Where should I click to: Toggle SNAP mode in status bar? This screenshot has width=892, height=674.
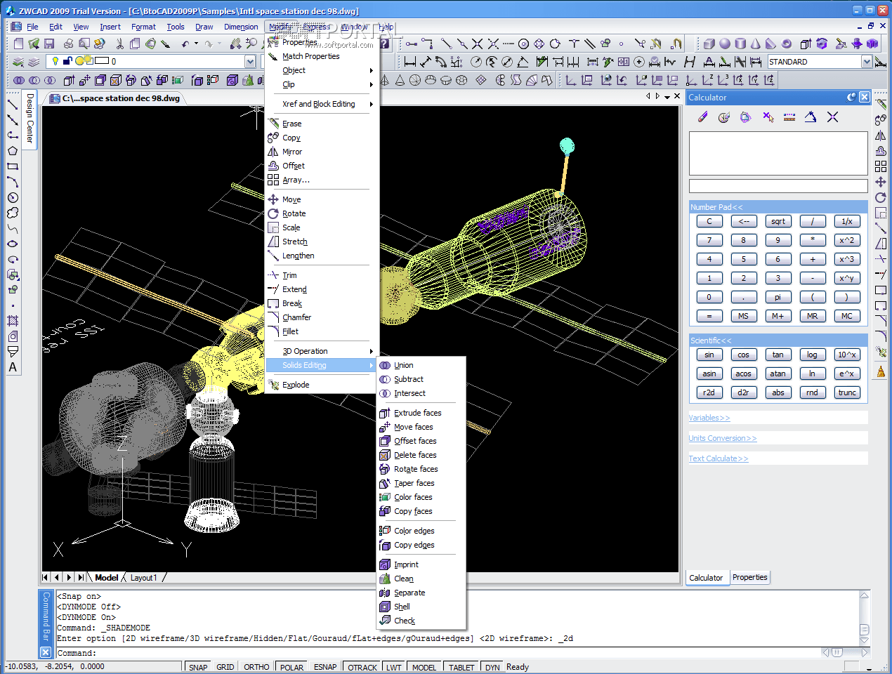(x=198, y=667)
